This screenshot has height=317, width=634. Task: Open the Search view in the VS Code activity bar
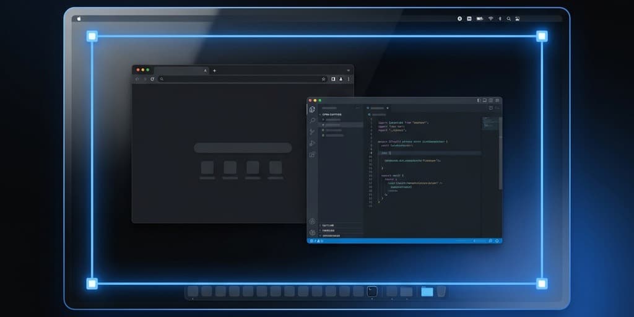pos(312,121)
